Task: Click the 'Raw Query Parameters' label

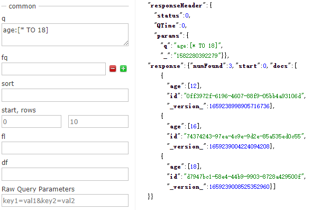Action: (x=38, y=189)
